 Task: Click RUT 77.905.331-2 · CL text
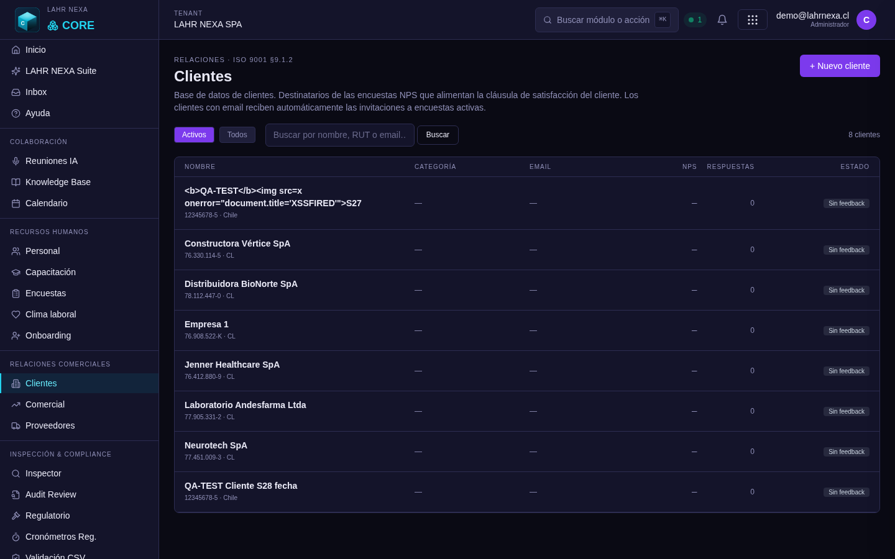point(209,417)
